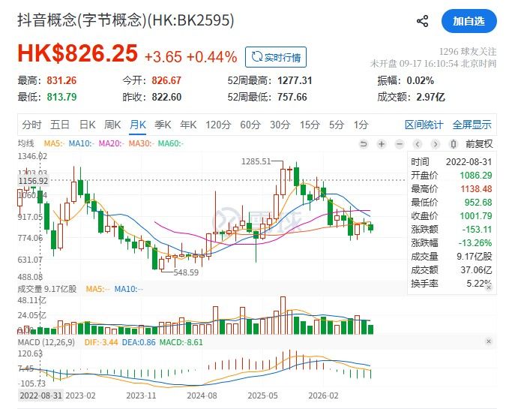
Task: Click the MA20 moving average label
Action: [x=112, y=143]
